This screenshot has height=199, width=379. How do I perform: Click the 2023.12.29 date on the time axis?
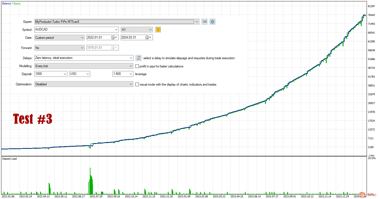342,197
